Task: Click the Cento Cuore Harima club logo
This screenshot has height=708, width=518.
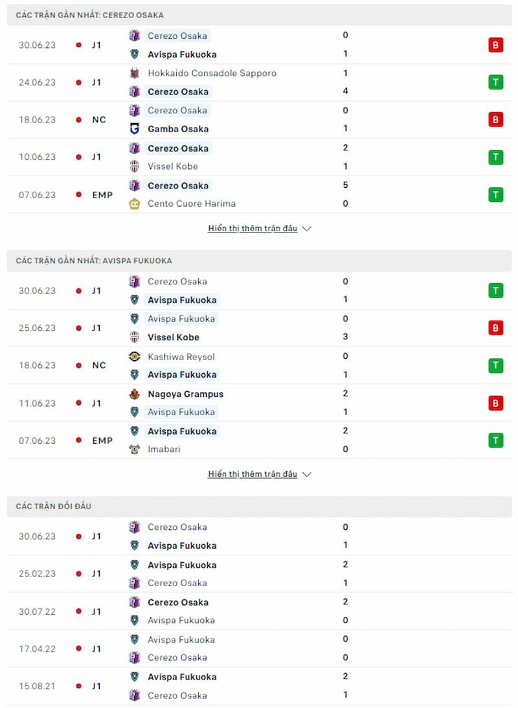Action: coord(135,204)
